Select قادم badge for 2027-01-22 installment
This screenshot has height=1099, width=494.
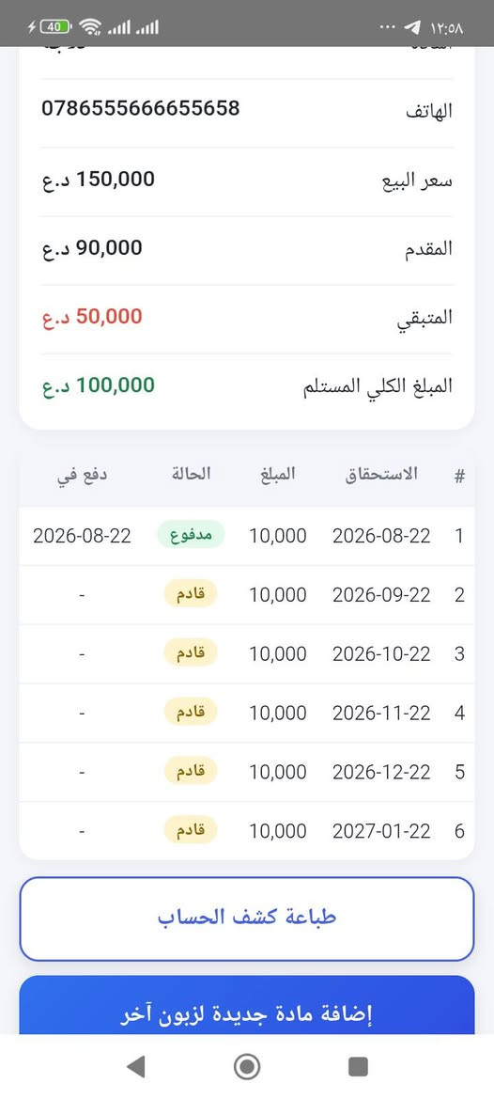[x=191, y=830]
